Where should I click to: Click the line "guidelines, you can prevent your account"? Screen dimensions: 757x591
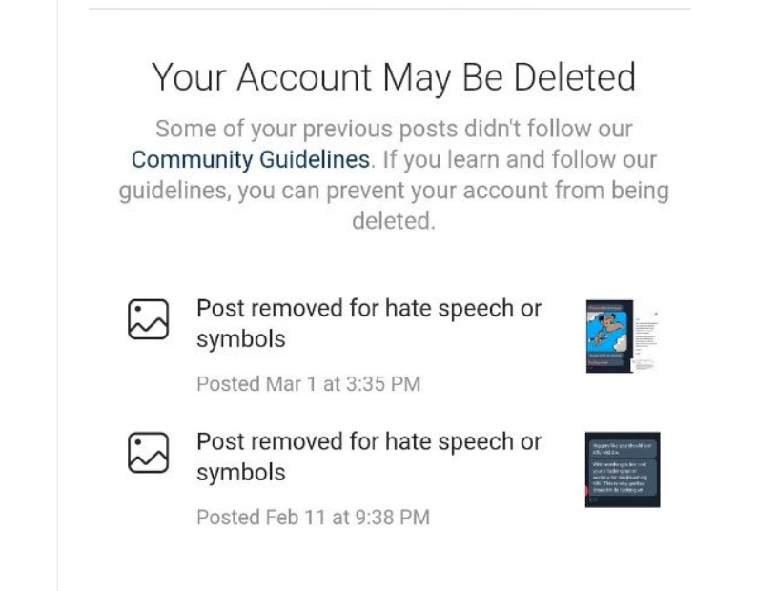pyautogui.click(x=394, y=191)
